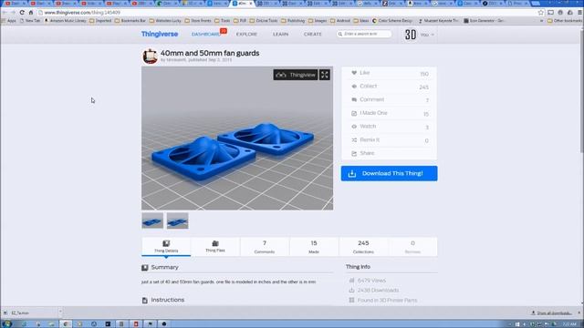Click the address bar URL

(82, 12)
